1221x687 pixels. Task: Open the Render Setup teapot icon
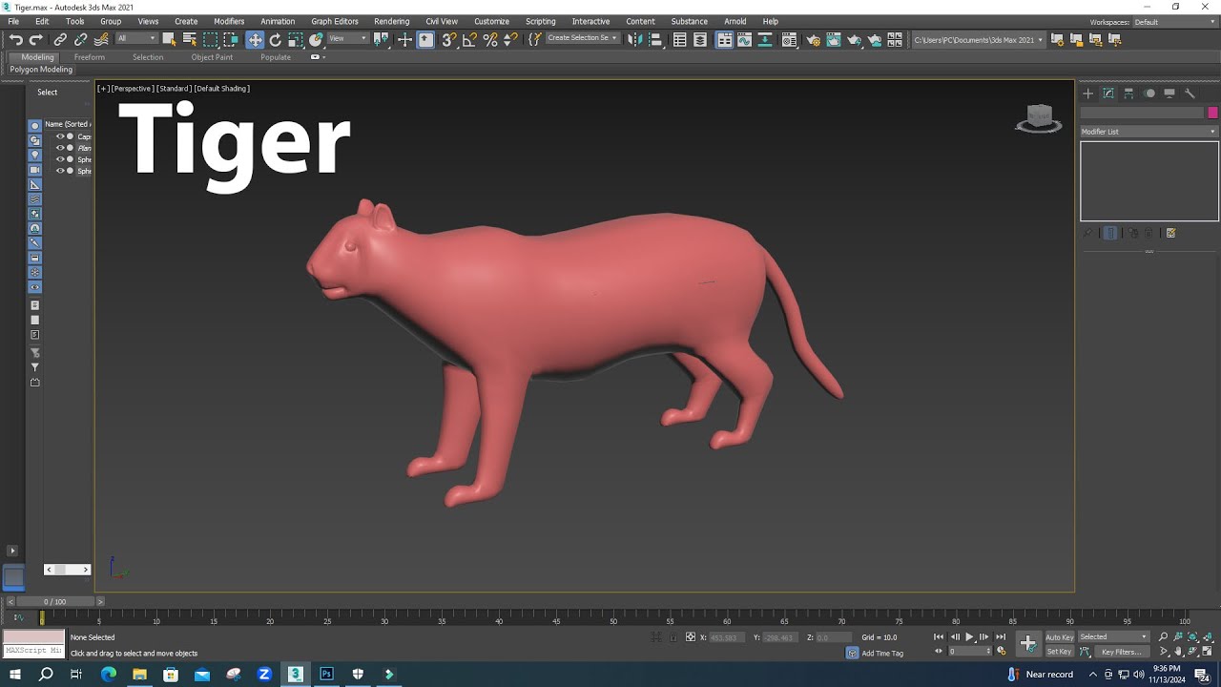point(813,39)
